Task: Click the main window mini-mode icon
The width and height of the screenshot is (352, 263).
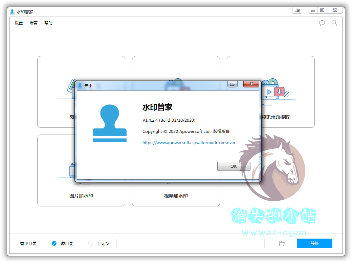Action: [297, 11]
